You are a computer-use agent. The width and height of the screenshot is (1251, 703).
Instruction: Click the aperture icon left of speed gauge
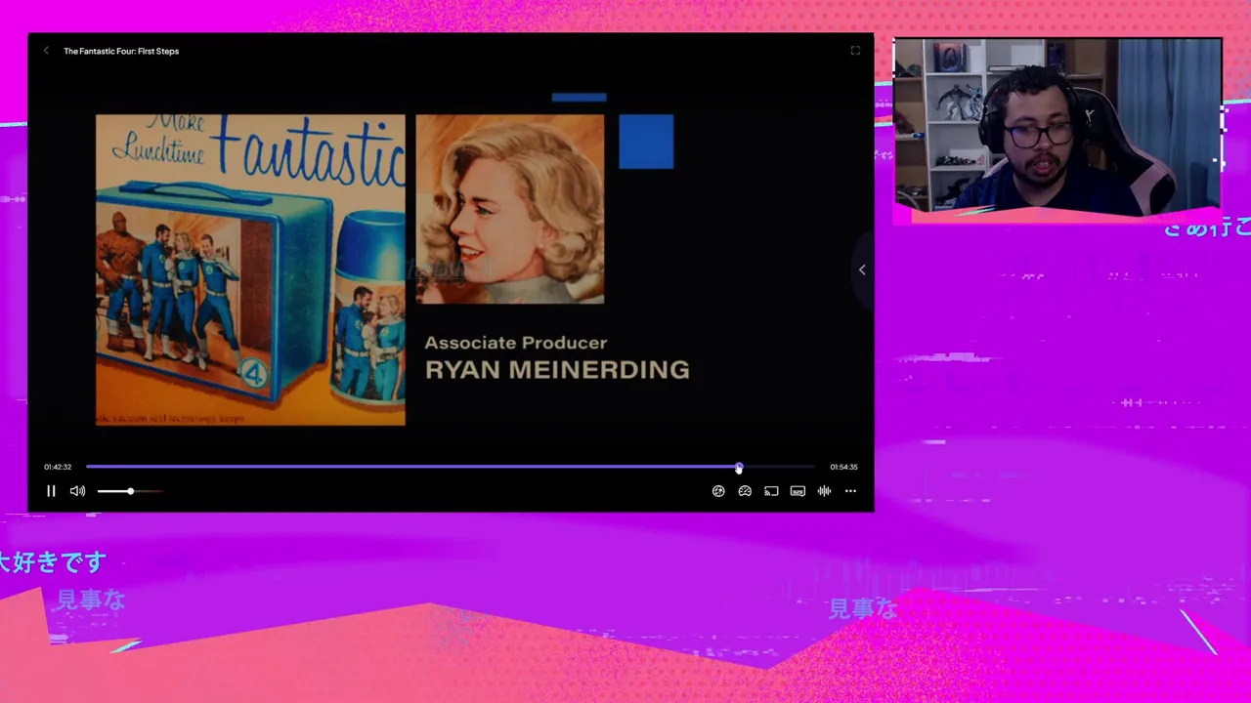tap(718, 491)
